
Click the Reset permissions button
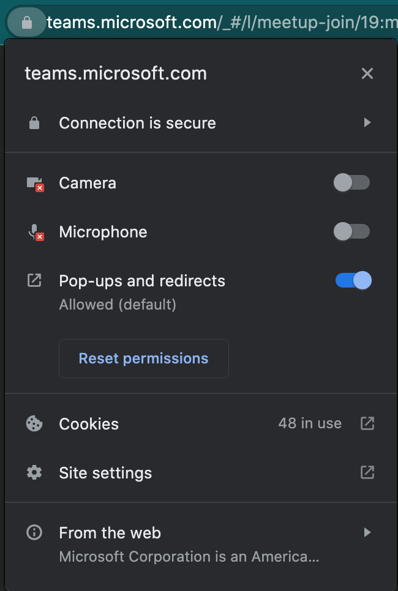point(144,359)
